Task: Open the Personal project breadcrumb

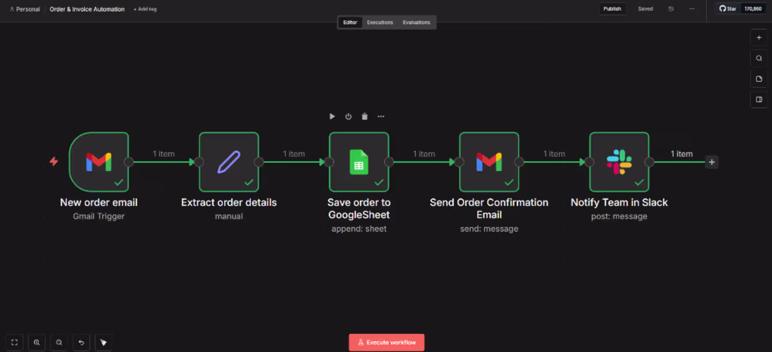Action: point(25,9)
